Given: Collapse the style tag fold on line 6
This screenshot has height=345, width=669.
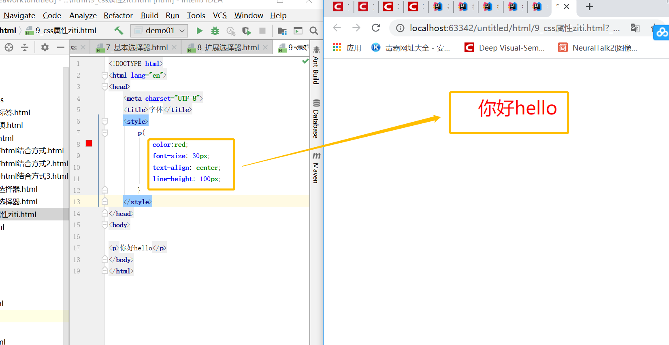Looking at the screenshot, I should pos(105,121).
